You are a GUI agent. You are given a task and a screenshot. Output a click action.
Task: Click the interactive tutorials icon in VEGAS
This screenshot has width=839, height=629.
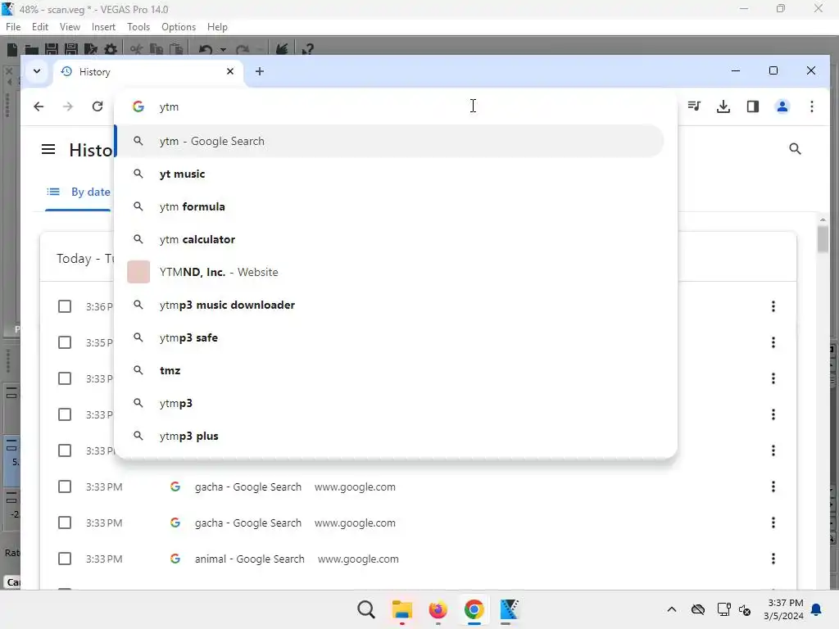tap(282, 49)
